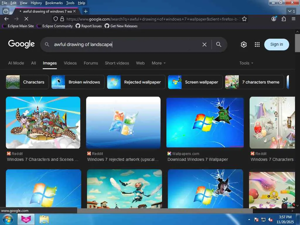Open the taskbar clock and date
Image resolution: width=300 pixels, height=225 pixels.
[285, 219]
